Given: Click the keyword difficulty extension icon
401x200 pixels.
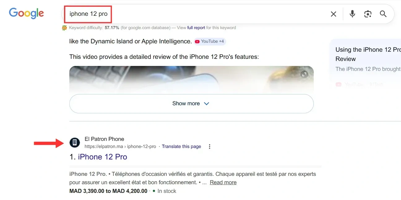Looking at the screenshot, I should (x=64, y=28).
